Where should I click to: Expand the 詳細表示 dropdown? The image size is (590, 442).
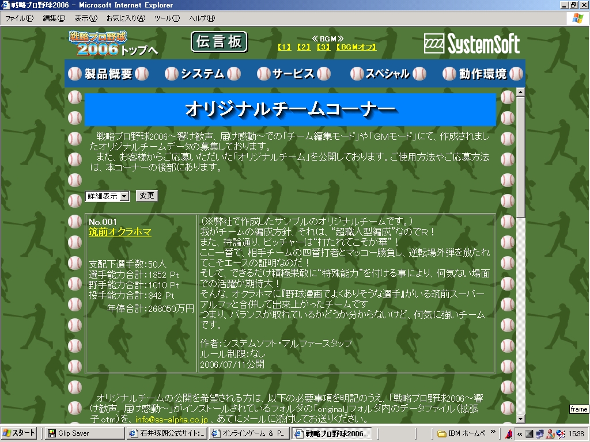coord(124,196)
